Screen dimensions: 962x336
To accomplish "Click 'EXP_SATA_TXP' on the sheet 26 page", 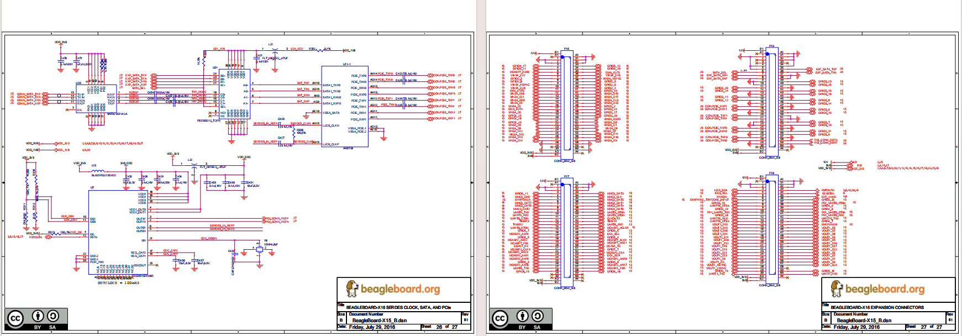I will click(x=136, y=75).
